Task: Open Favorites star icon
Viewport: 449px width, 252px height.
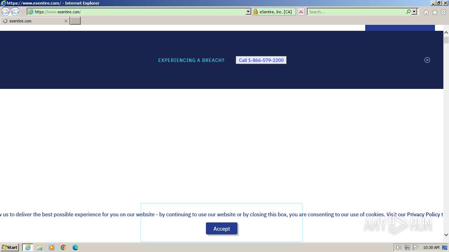Action: [x=435, y=12]
